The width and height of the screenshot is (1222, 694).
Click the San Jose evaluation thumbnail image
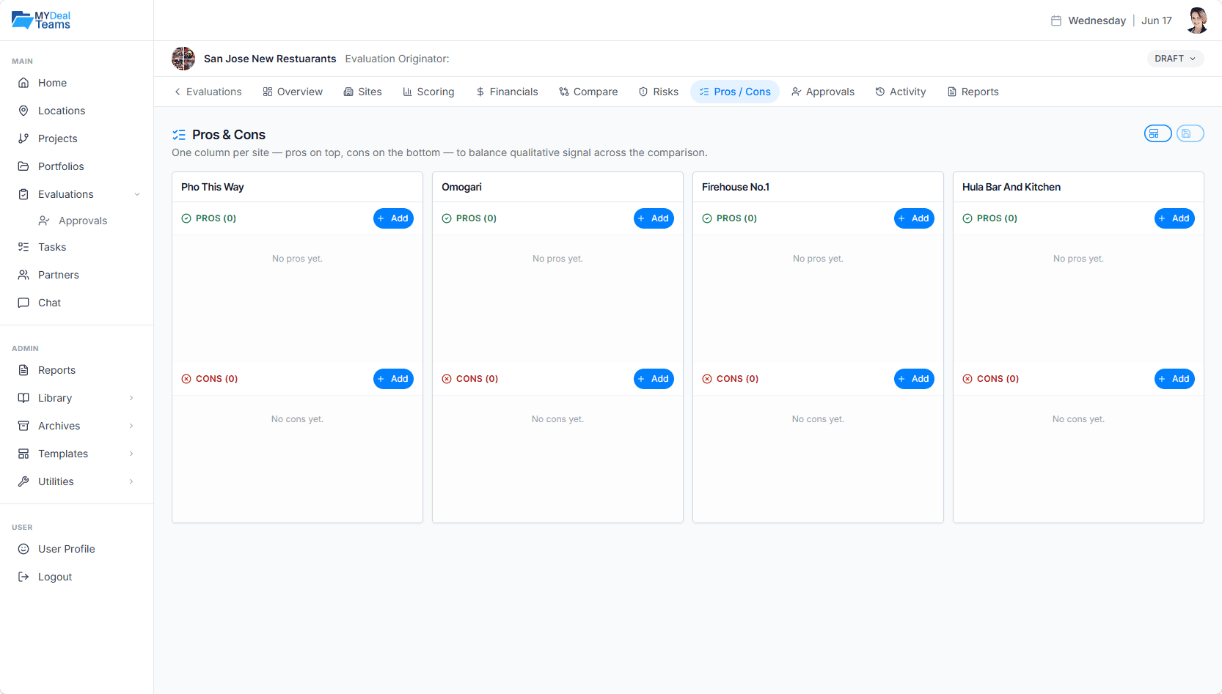[x=183, y=59]
